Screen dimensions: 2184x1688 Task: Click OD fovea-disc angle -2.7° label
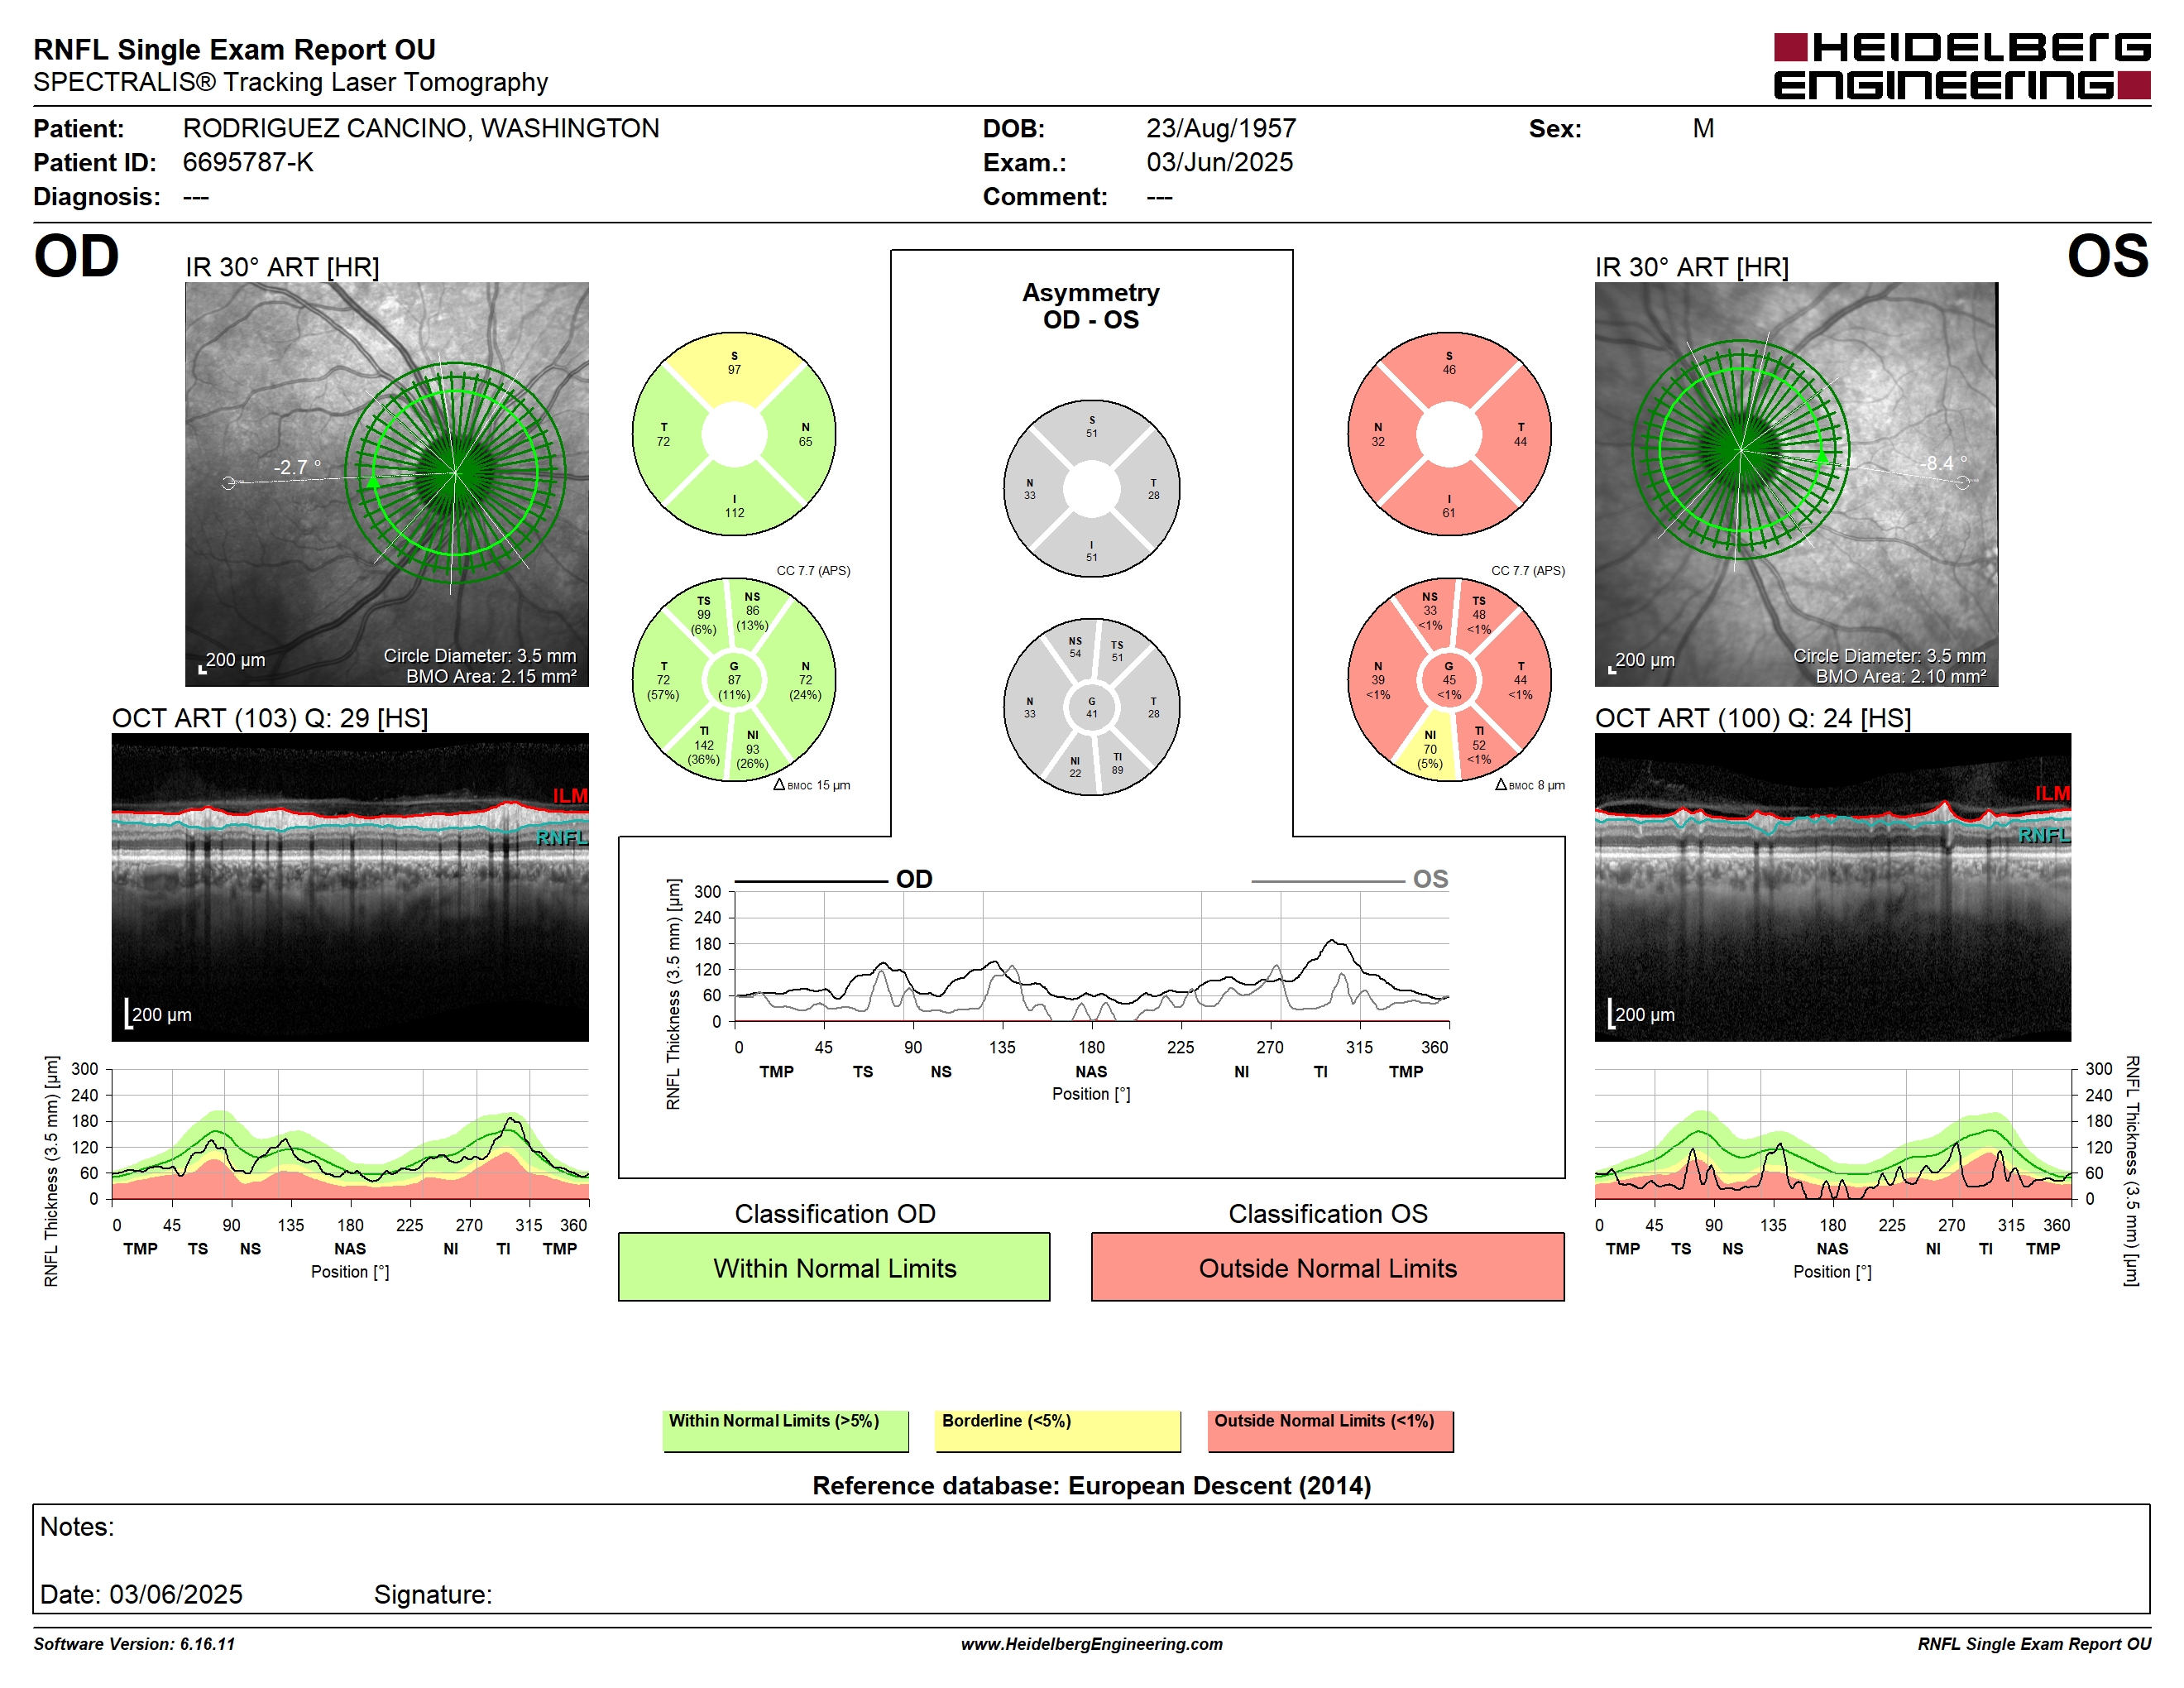pyautogui.click(x=298, y=467)
